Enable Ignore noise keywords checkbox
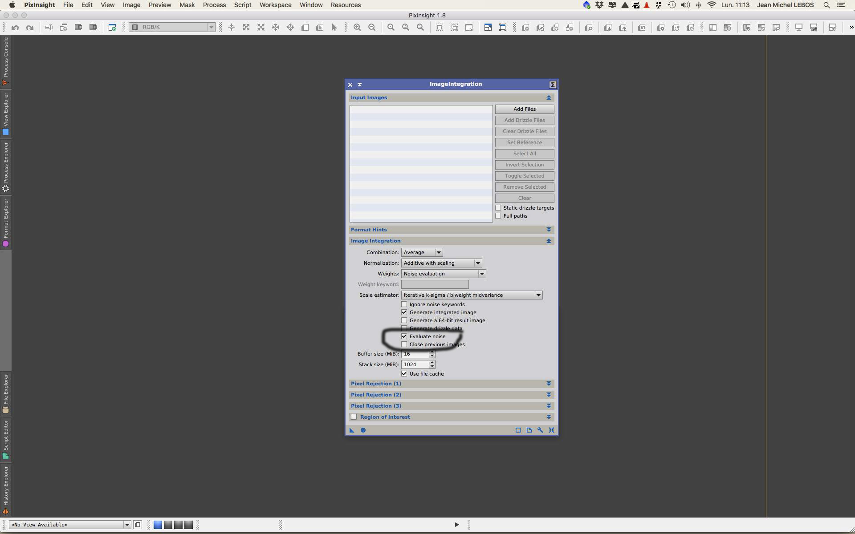 tap(404, 304)
